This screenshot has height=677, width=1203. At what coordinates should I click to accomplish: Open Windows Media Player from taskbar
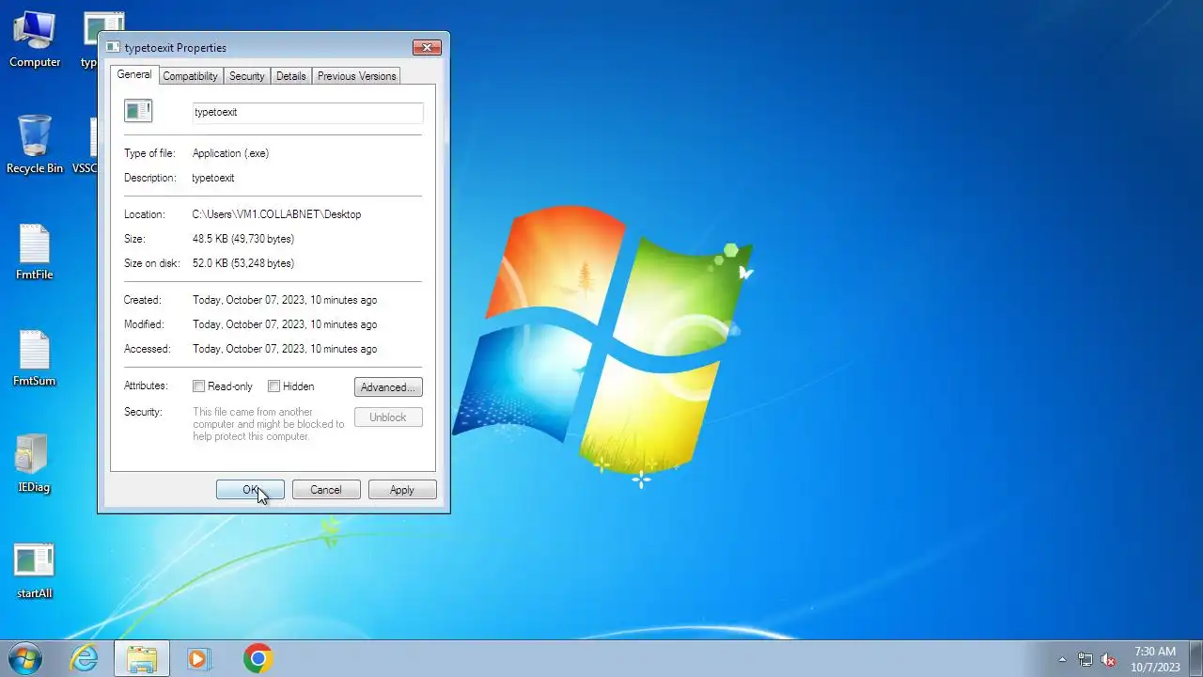[x=198, y=658]
